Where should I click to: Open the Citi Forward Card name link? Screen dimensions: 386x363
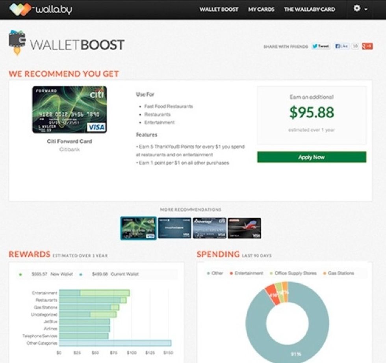pyautogui.click(x=69, y=141)
